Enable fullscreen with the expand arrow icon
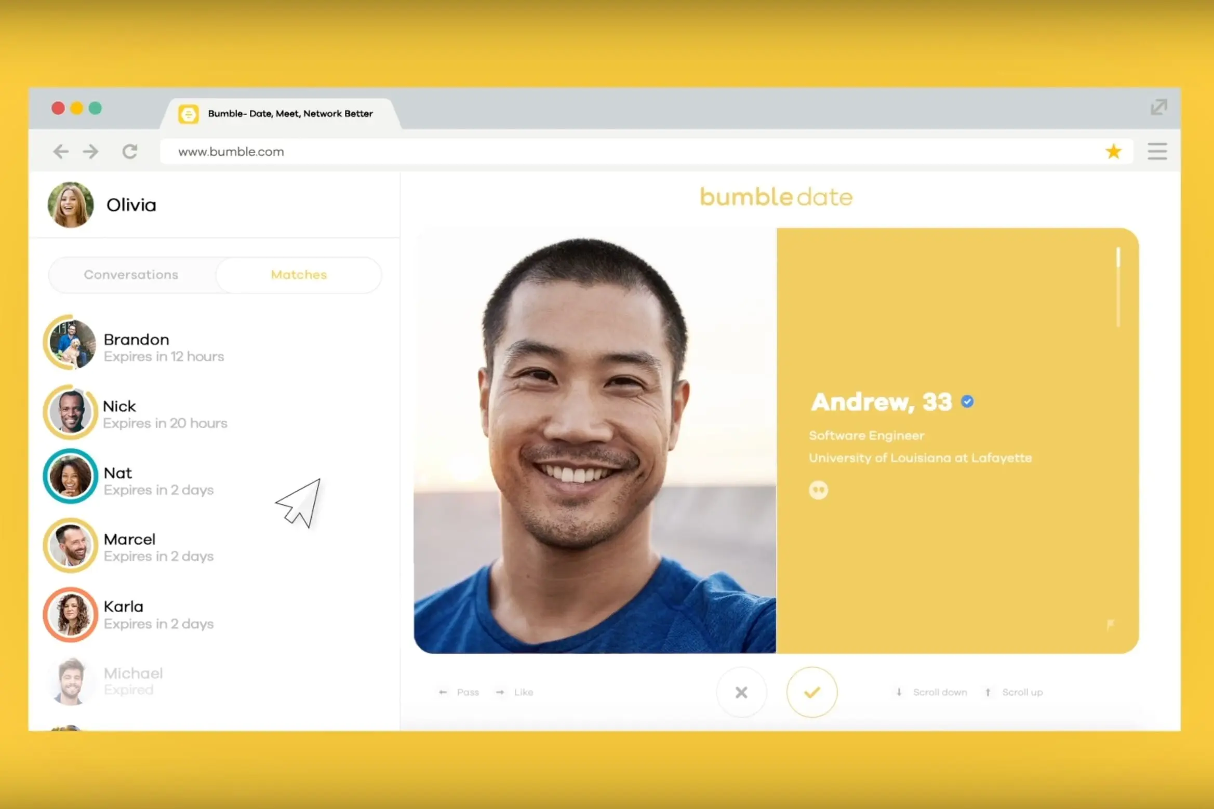1214x809 pixels. coord(1158,107)
